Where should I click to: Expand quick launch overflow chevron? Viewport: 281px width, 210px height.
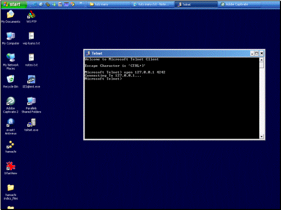tap(81, 4)
